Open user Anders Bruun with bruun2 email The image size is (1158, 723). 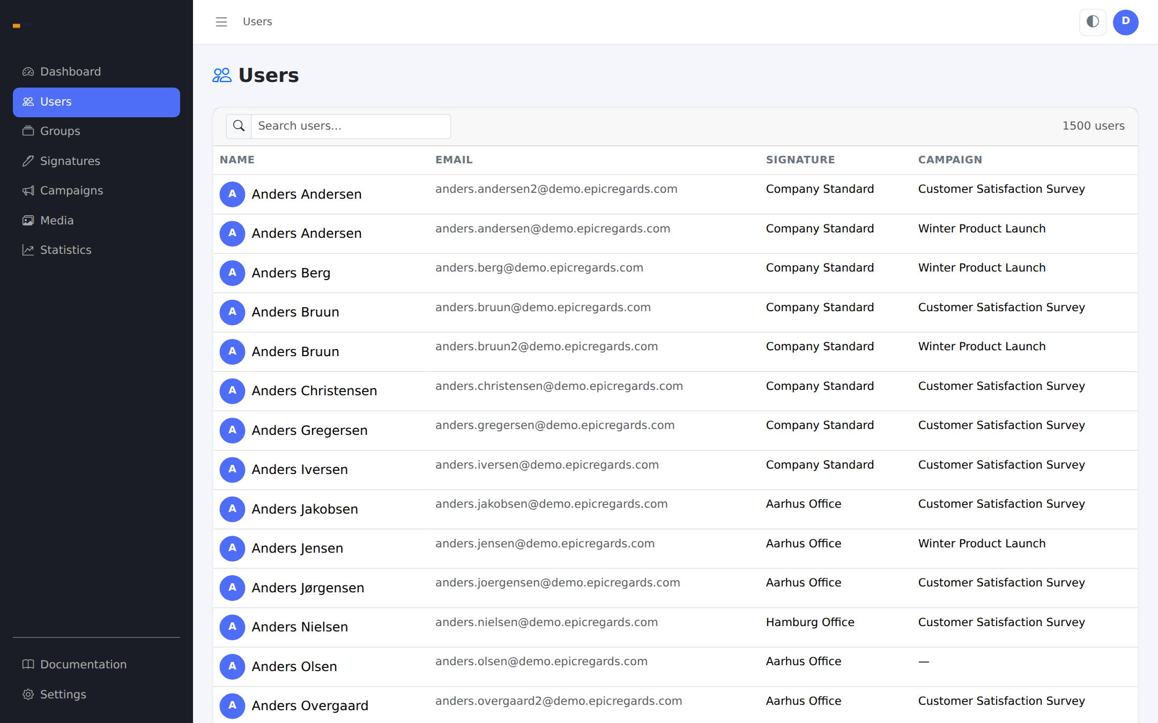pyautogui.click(x=295, y=352)
